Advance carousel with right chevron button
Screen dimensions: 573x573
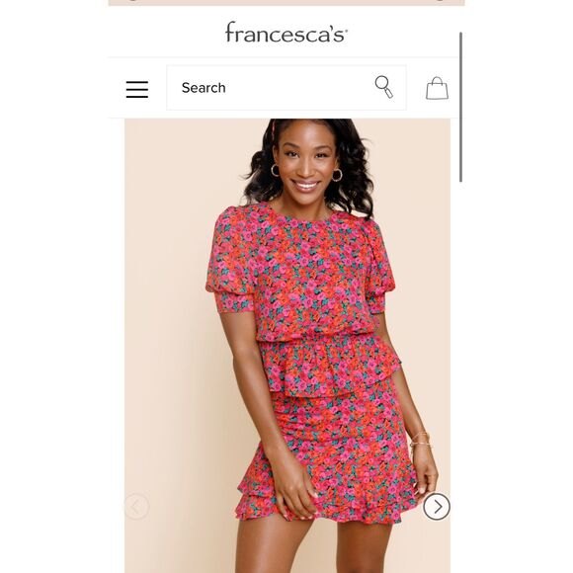[437, 507]
